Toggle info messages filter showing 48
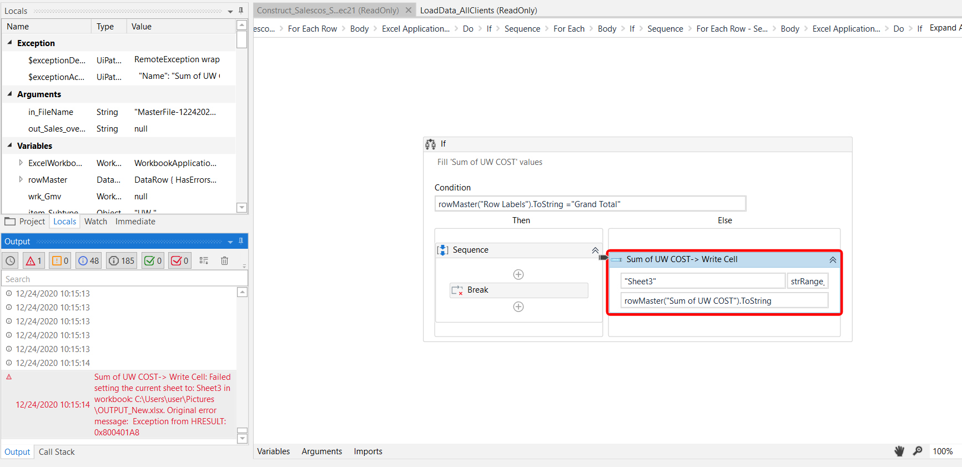 [88, 260]
